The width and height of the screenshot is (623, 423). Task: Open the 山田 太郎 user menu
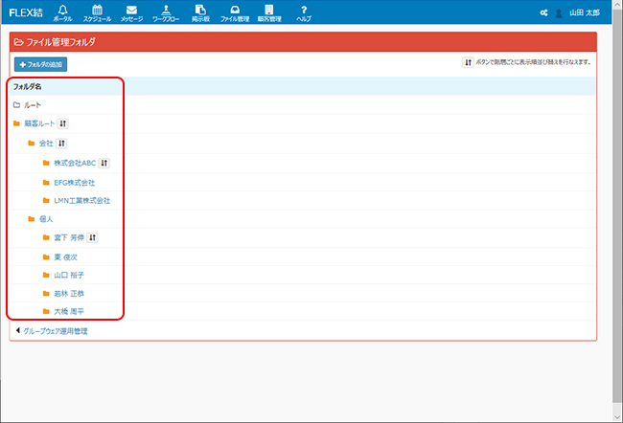tap(585, 12)
